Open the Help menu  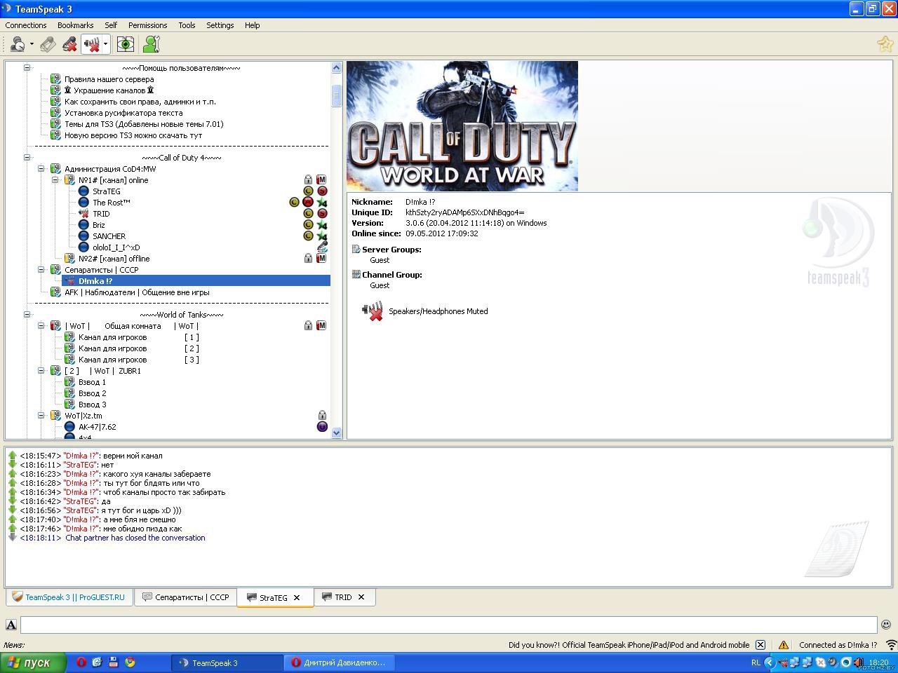[252, 25]
